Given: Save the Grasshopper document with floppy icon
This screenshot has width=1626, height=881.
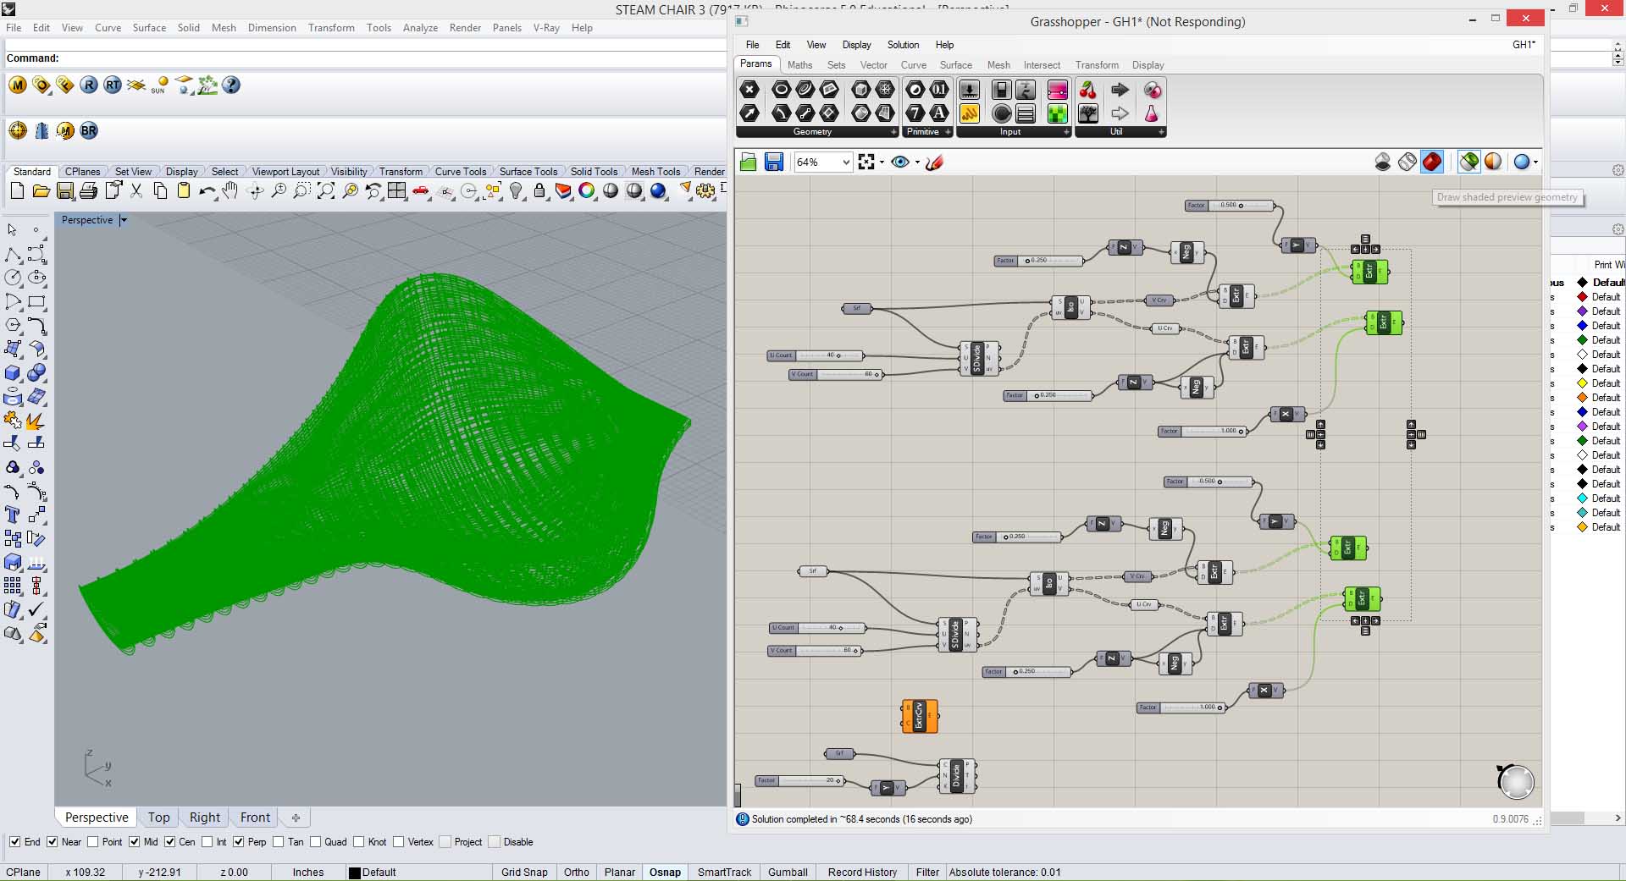Looking at the screenshot, I should 773,162.
